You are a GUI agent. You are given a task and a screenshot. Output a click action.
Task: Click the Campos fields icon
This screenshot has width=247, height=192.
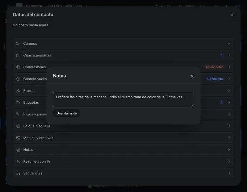pyautogui.click(x=18, y=44)
